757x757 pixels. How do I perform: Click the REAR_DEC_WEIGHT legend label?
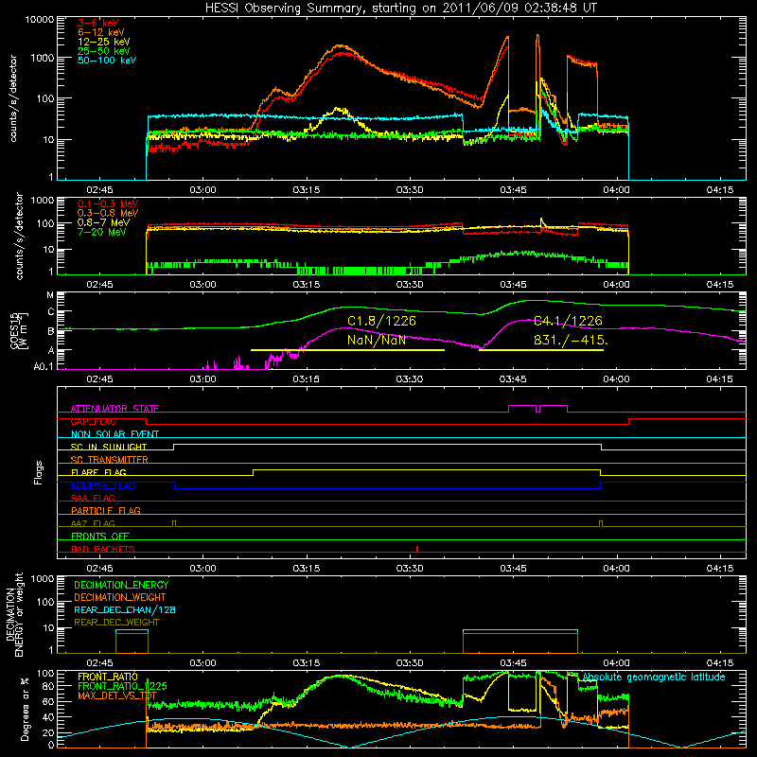pyautogui.click(x=116, y=623)
